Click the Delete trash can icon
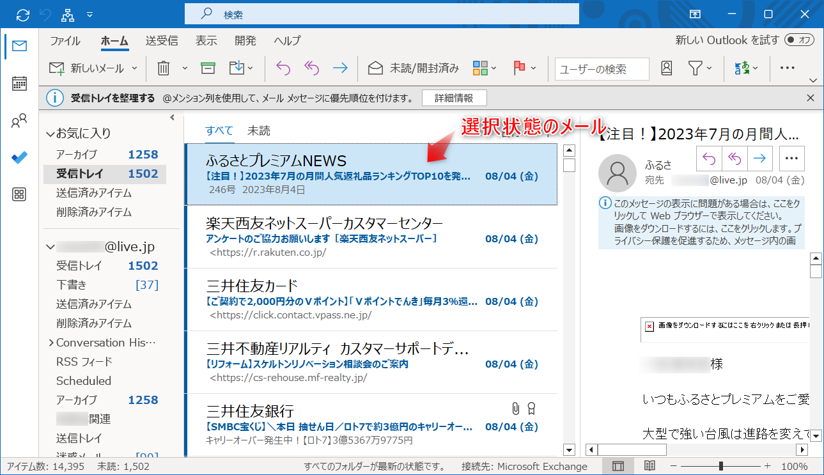The height and width of the screenshot is (475, 824). point(164,68)
